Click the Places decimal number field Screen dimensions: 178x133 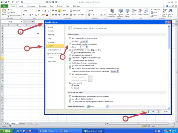pos(82,47)
